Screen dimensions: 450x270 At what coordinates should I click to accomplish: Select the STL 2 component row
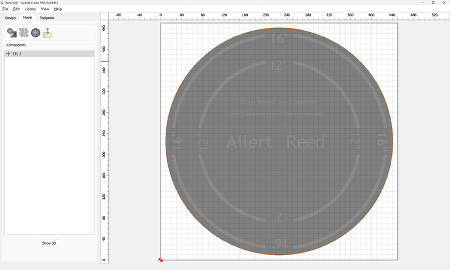(x=50, y=54)
